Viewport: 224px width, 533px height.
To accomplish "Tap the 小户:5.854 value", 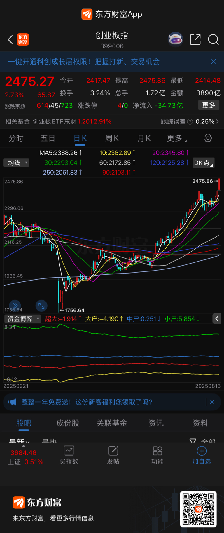I will [182, 319].
